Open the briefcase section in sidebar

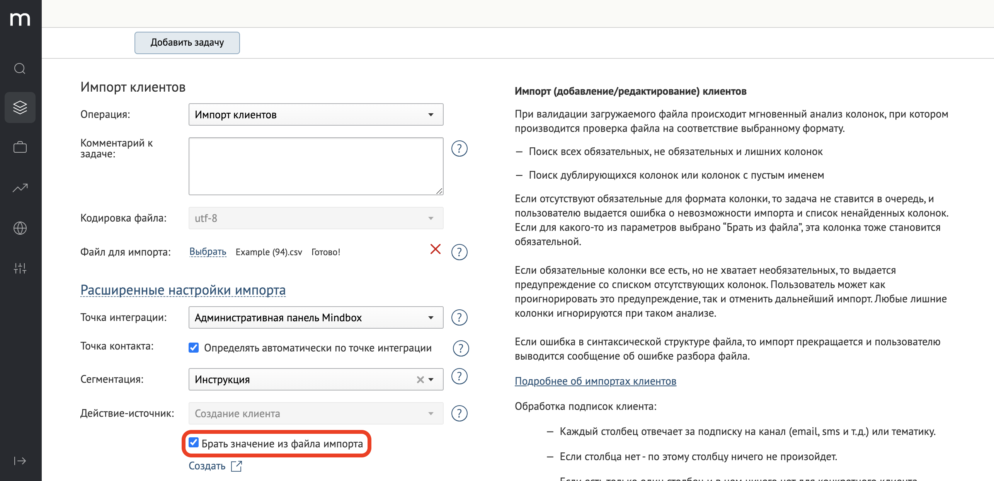[20, 147]
